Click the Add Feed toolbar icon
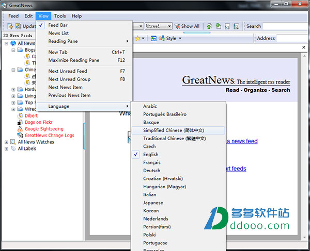Viewport: 310px width, 251px height. pyautogui.click(x=10, y=26)
